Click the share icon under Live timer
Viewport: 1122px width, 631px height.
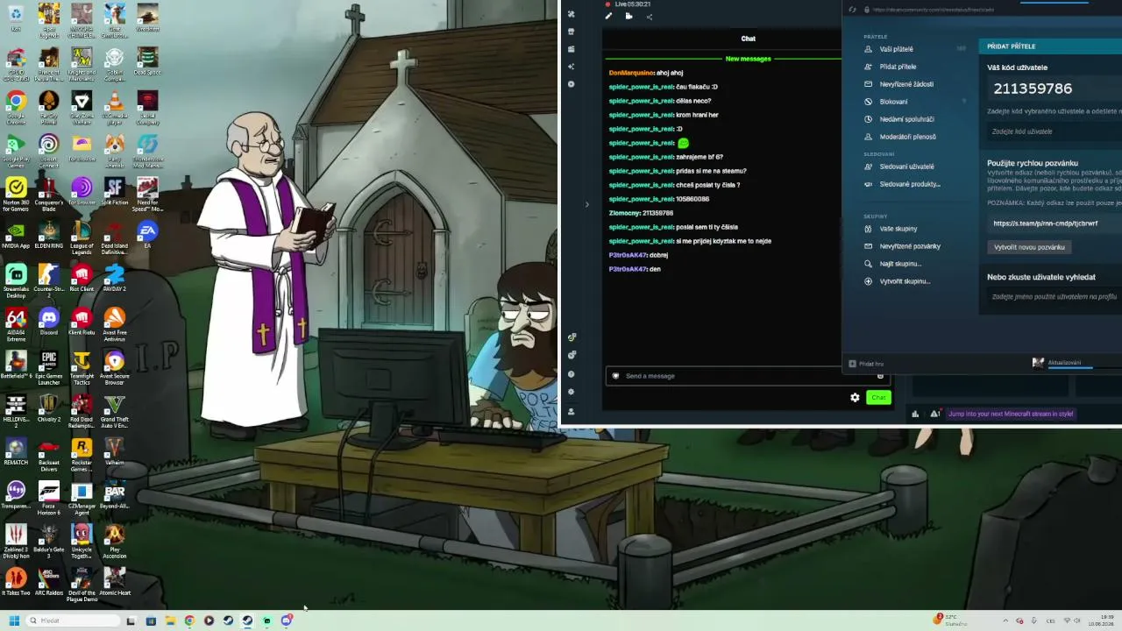pyautogui.click(x=649, y=17)
